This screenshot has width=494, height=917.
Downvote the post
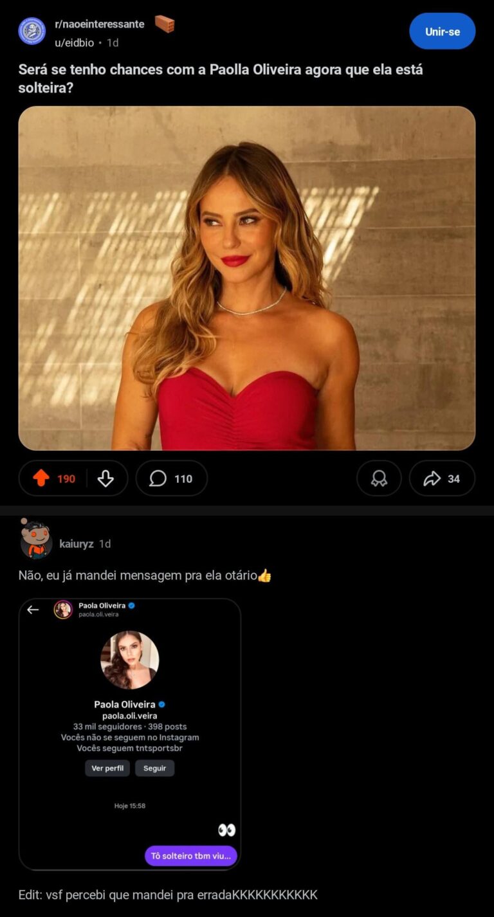(x=105, y=478)
